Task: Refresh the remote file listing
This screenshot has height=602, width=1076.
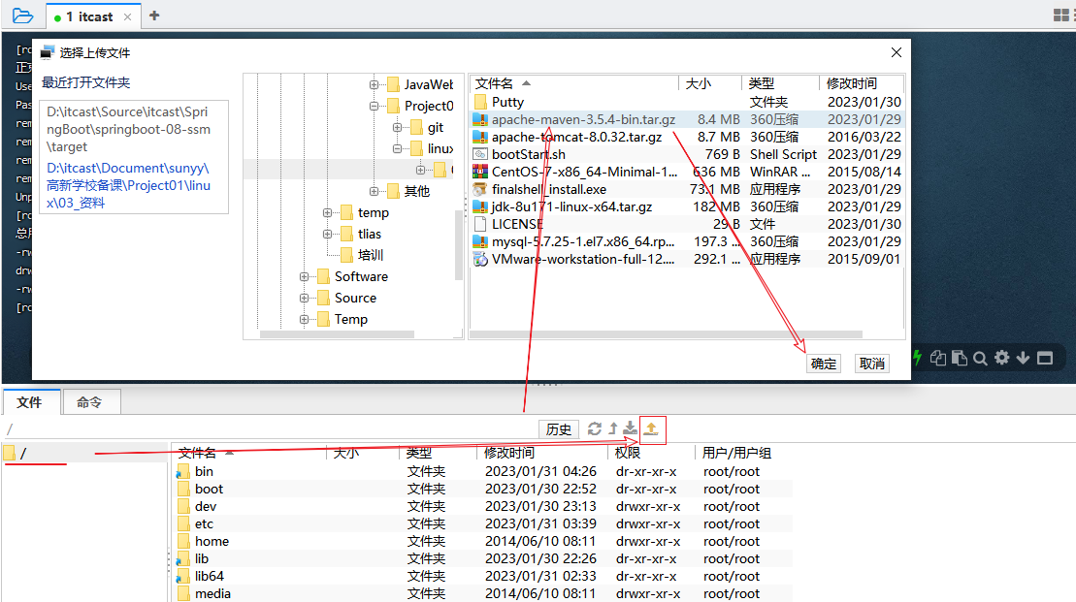Action: click(595, 428)
